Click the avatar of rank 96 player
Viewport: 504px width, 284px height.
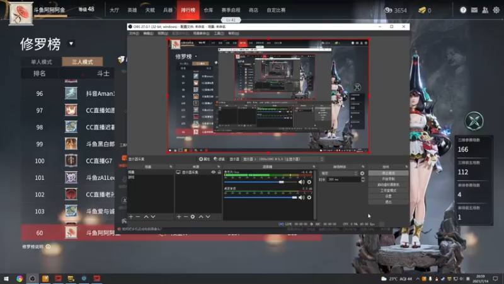coord(71,93)
